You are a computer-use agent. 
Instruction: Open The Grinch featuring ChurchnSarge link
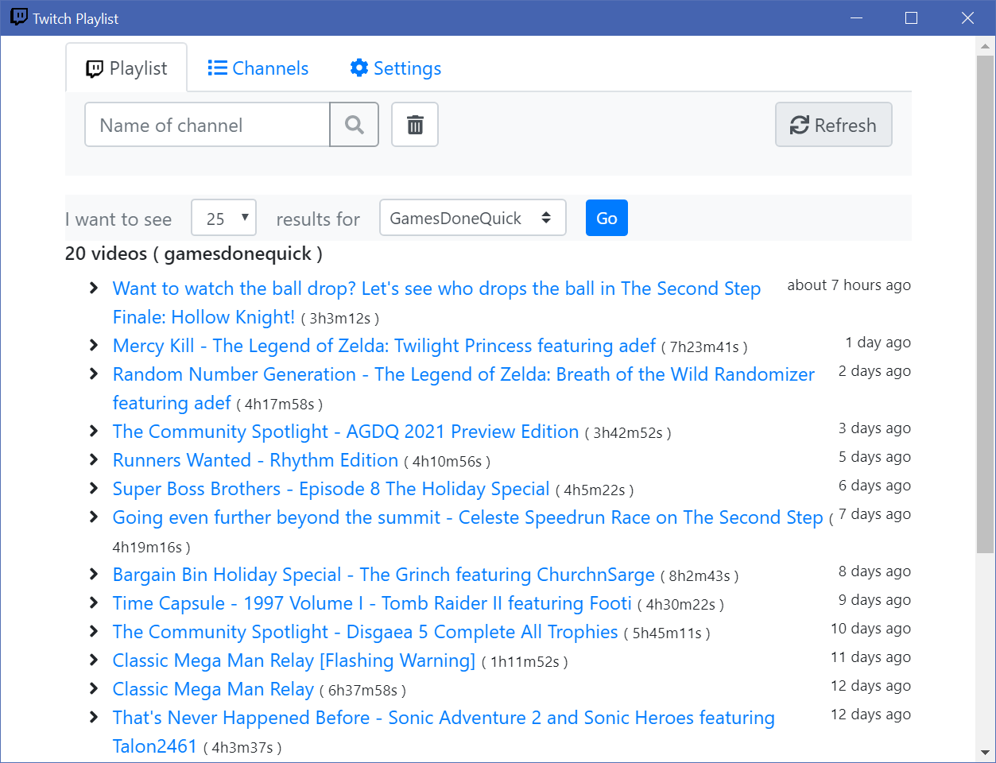click(384, 575)
